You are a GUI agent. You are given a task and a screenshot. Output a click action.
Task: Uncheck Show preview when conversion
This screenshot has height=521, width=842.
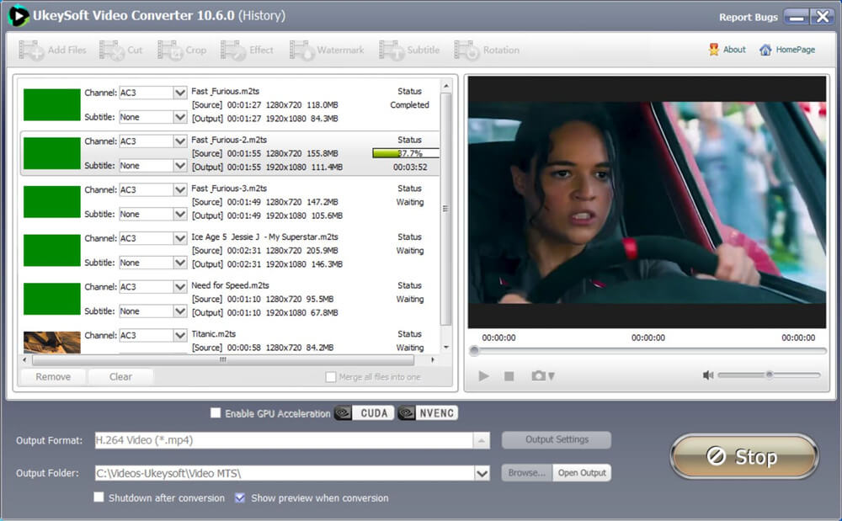tap(240, 497)
